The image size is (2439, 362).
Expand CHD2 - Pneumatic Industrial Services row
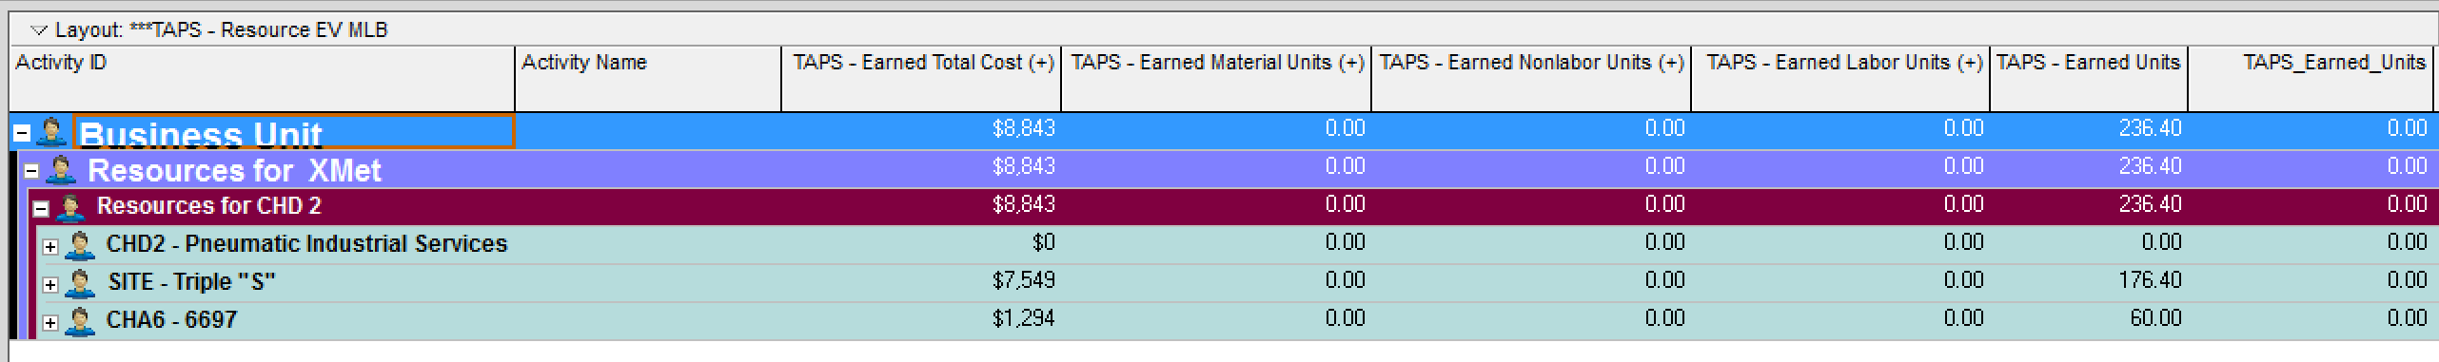[50, 246]
